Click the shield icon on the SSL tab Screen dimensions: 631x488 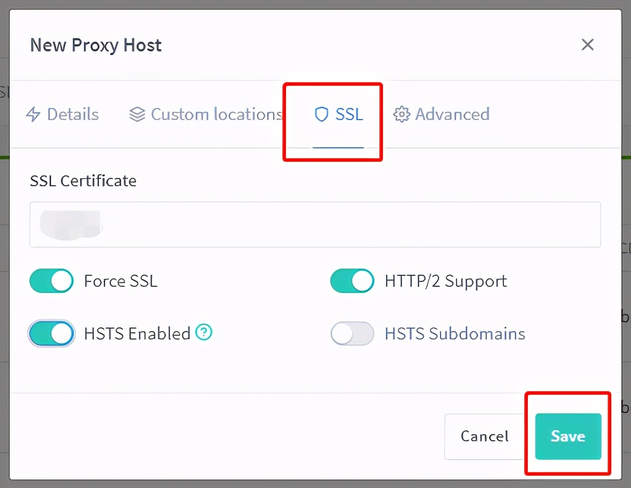(321, 115)
